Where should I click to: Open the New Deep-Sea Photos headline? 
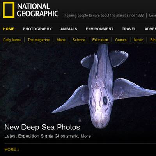[x=42, y=127]
